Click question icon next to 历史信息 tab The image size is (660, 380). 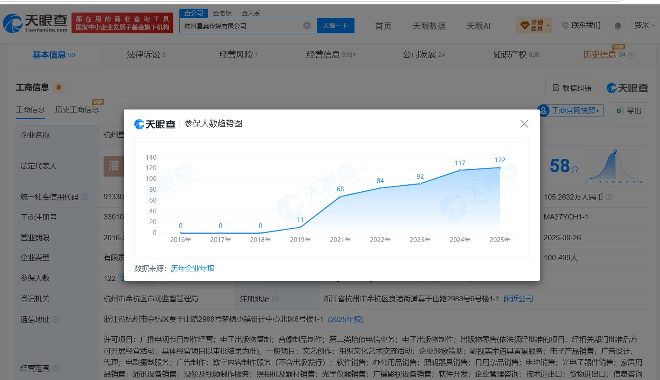[631, 55]
